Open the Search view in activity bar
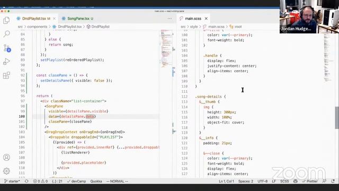The width and height of the screenshot is (339, 191). [6, 34]
